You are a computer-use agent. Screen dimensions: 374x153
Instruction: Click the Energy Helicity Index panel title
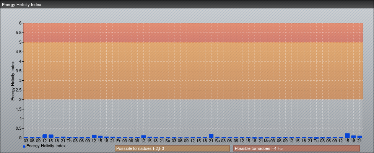21,5
